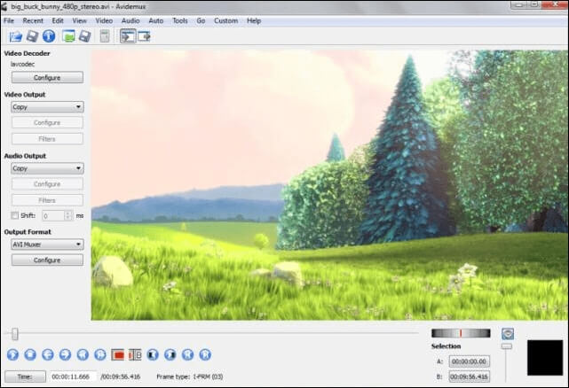Click the Shift value spinner arrows
Screen dimensions: 569x388
click(x=68, y=215)
